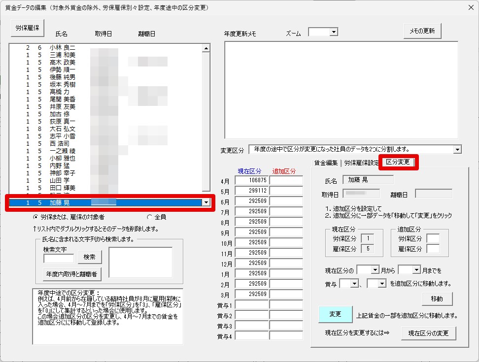Screen dimensions: 479x362
Task: Click the メモの更新 button
Action: (422, 31)
